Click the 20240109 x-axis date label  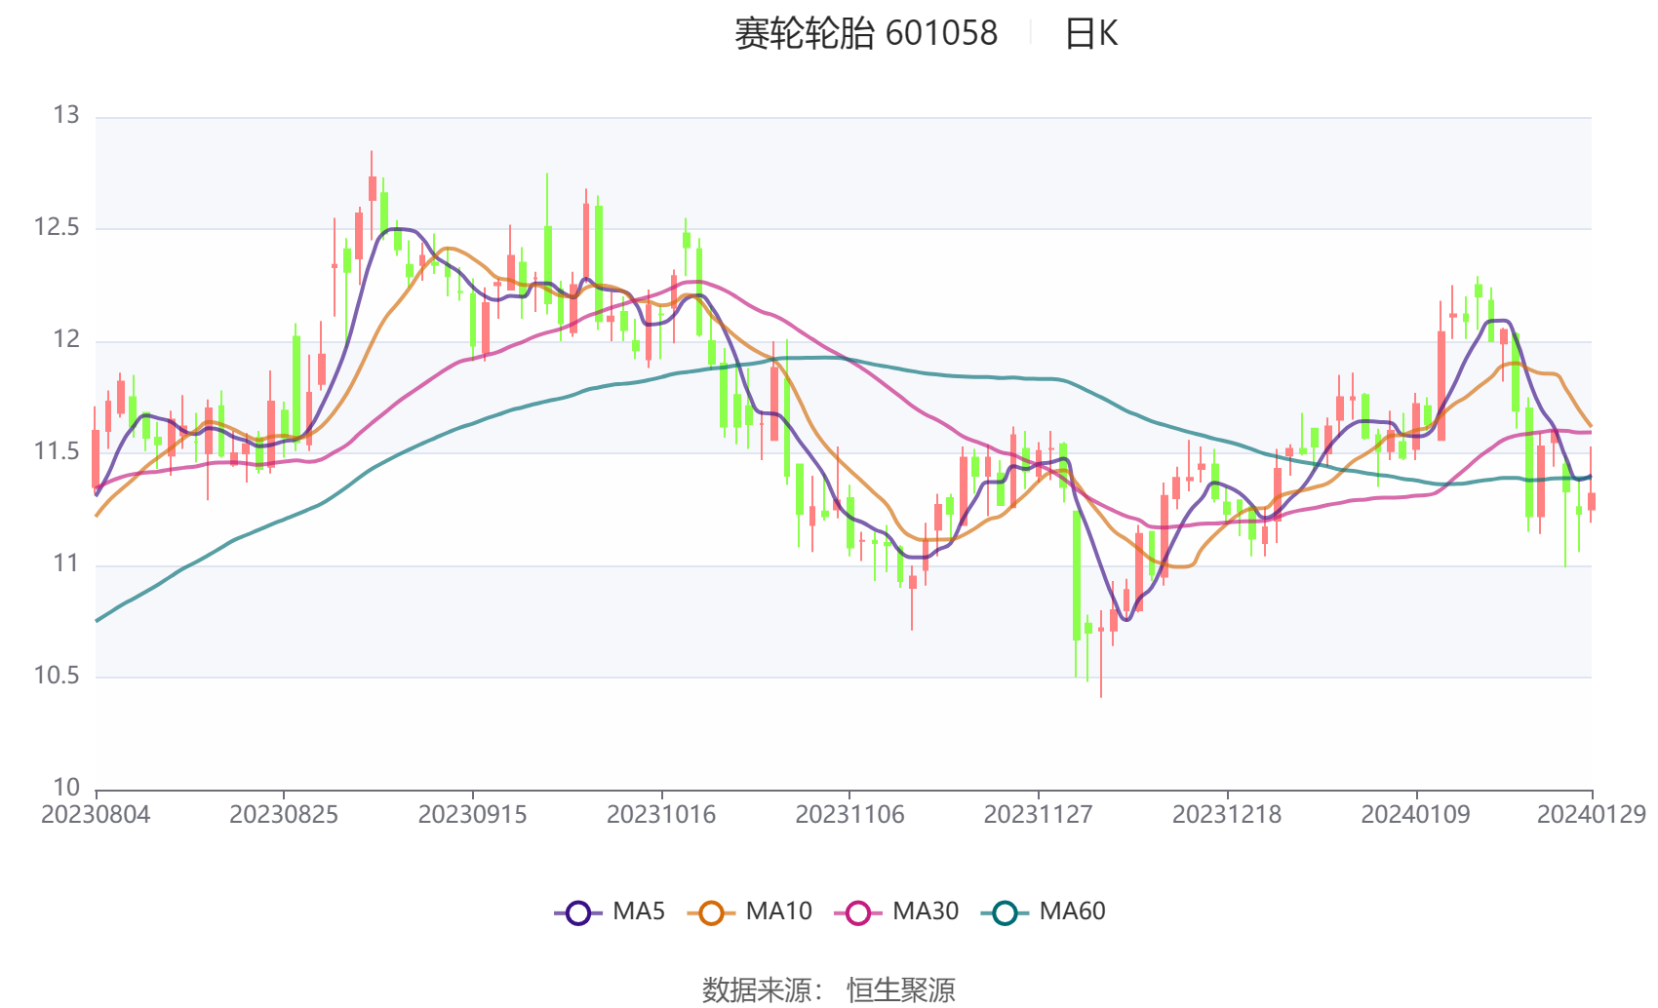point(1415,814)
